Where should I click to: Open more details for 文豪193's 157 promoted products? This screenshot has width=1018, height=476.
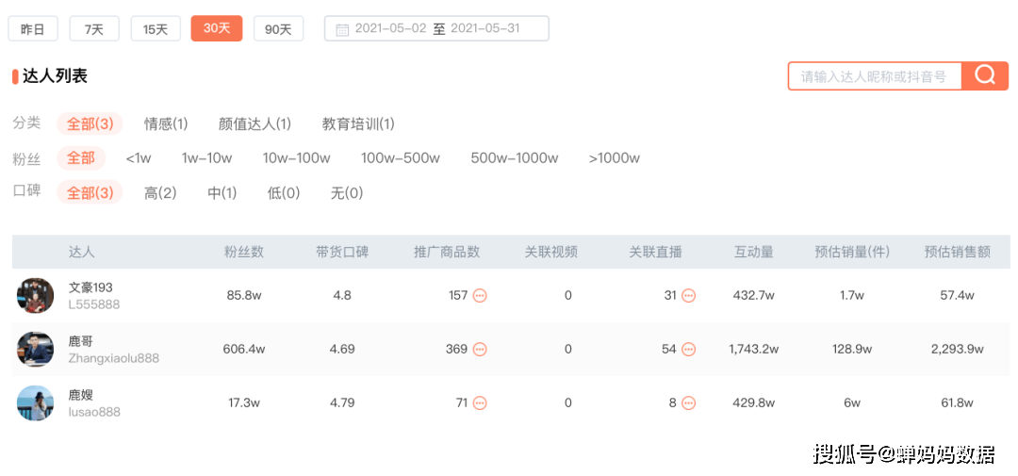click(480, 296)
